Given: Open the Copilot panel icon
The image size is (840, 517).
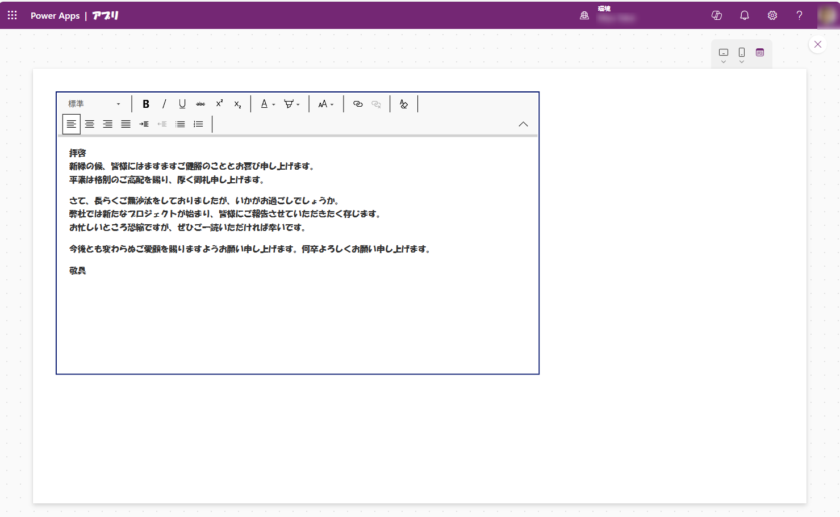Looking at the screenshot, I should point(717,15).
